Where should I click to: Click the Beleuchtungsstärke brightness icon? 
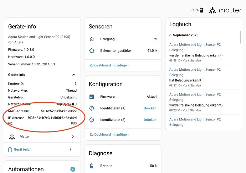click(92, 51)
